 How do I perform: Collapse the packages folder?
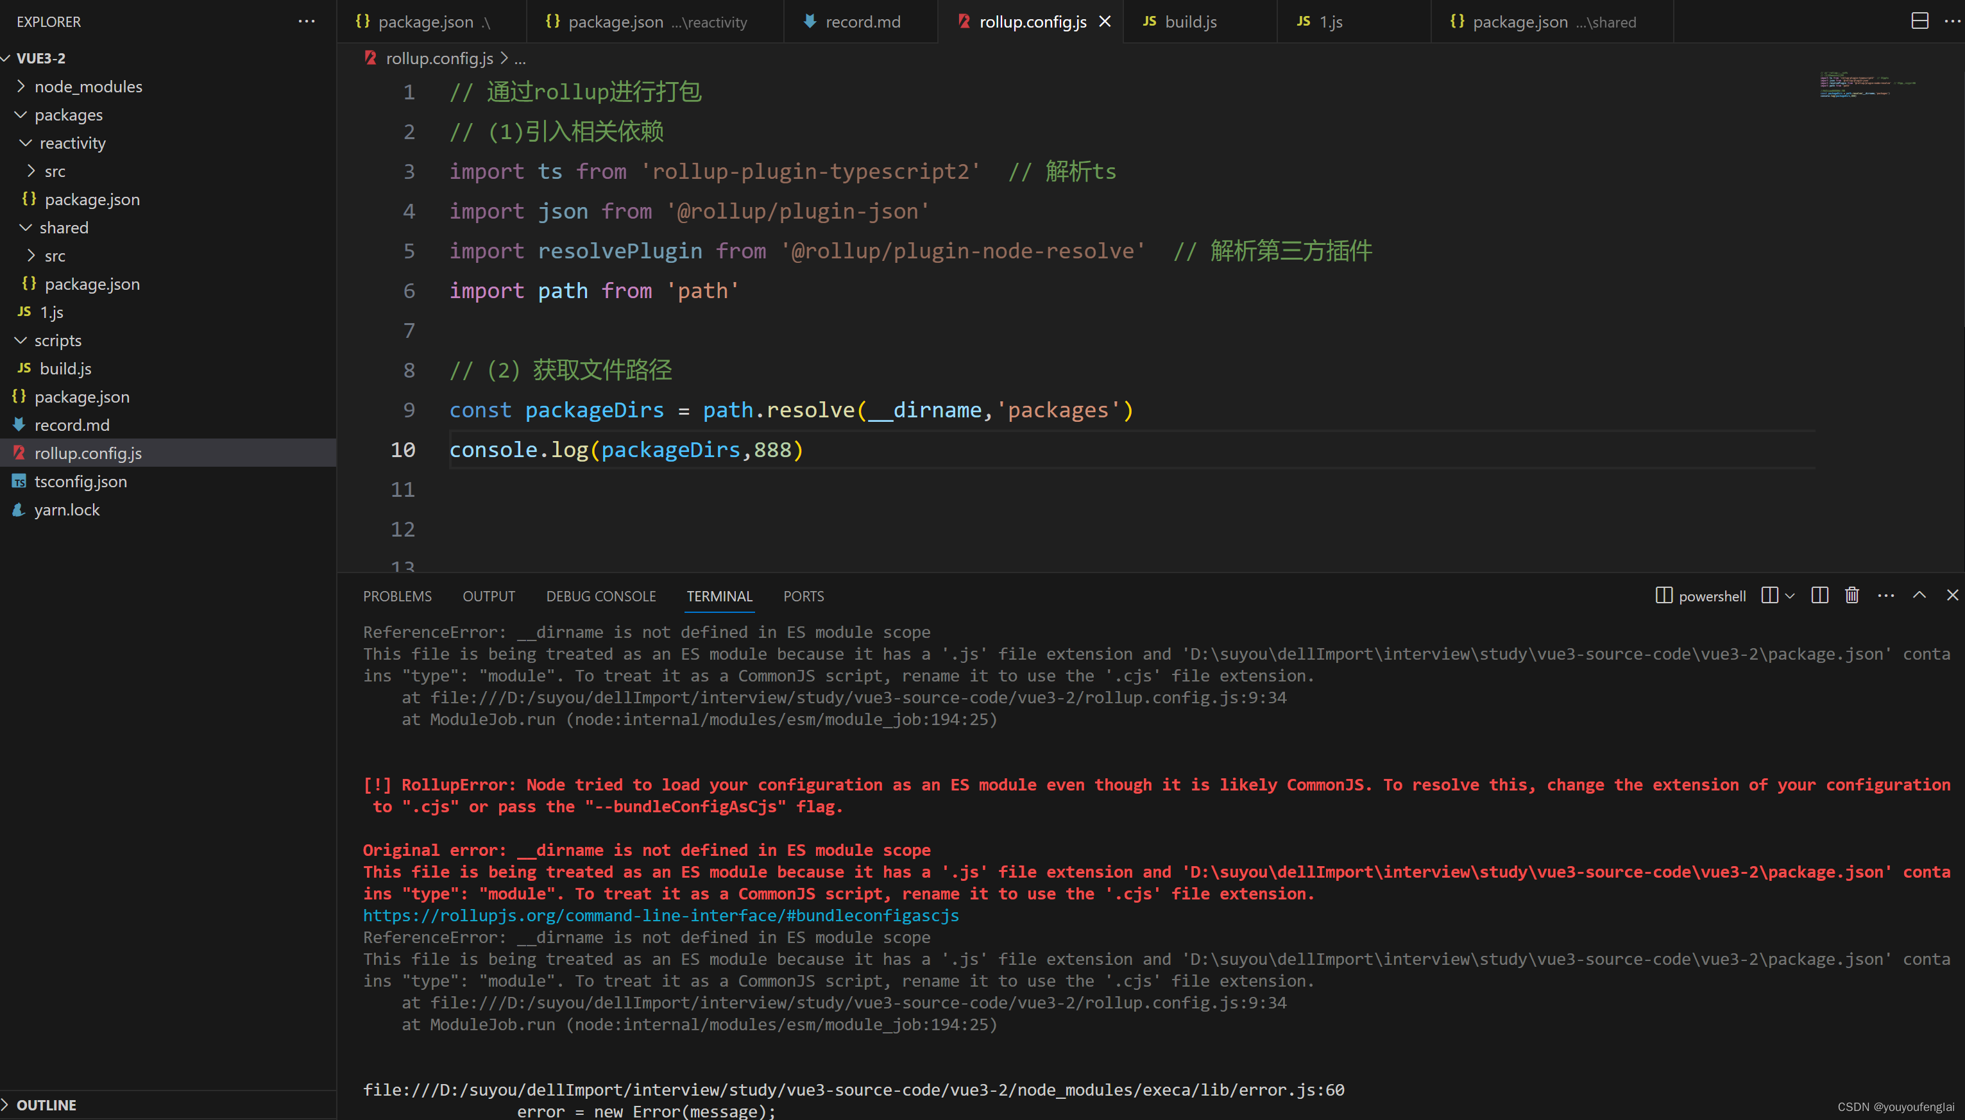point(21,115)
